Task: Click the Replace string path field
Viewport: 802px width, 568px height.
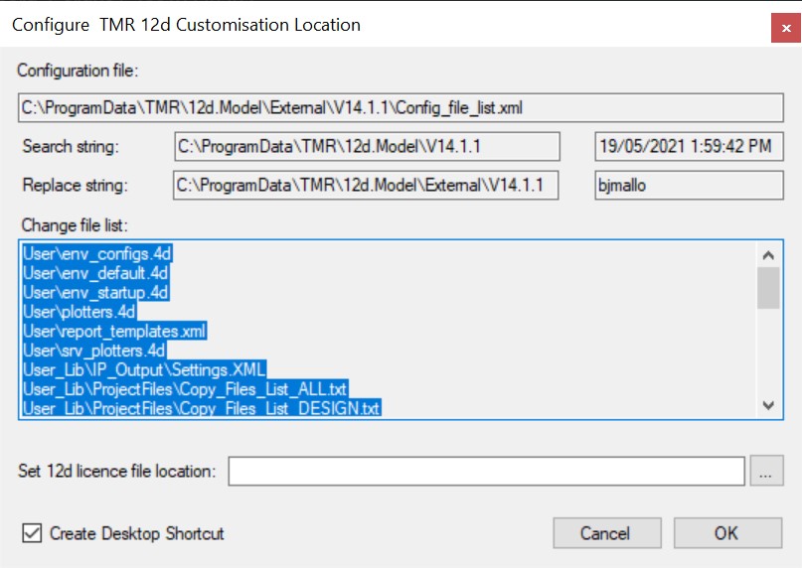Action: [366, 185]
